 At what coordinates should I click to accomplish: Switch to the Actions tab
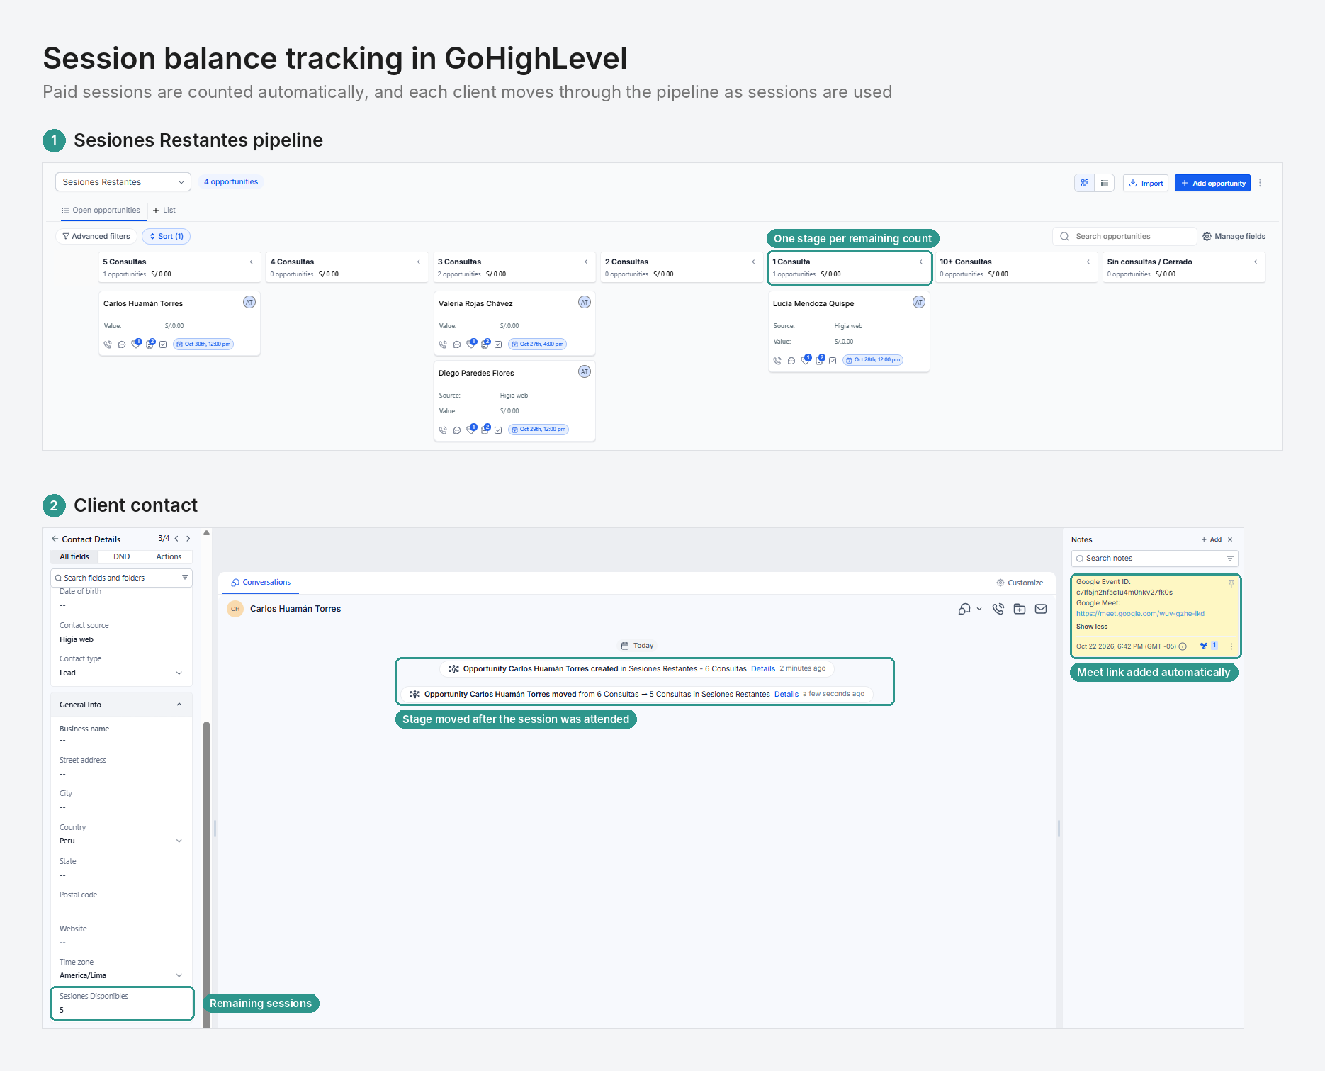pos(169,557)
